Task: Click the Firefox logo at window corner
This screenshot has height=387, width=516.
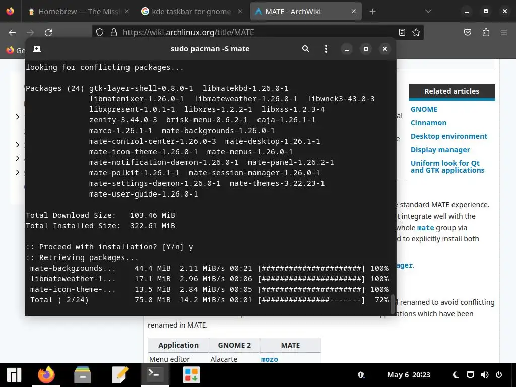Action: [10, 11]
